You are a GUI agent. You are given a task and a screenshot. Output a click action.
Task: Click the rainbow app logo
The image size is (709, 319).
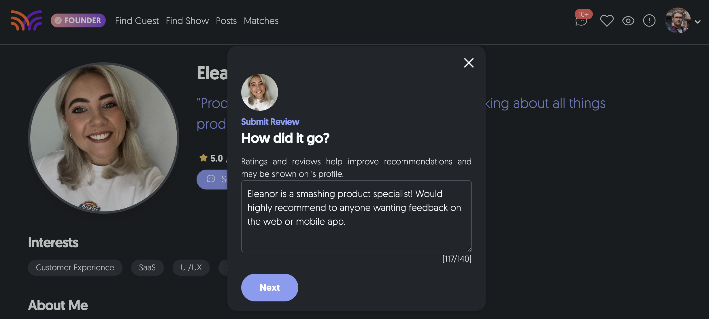(x=26, y=20)
